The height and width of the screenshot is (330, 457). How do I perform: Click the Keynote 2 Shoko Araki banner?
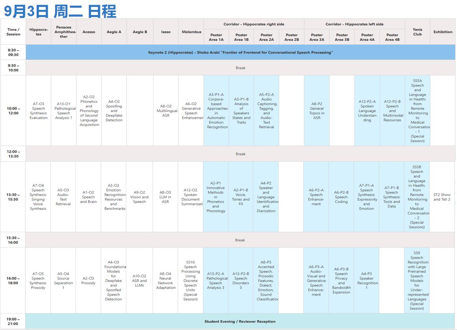[x=240, y=52]
